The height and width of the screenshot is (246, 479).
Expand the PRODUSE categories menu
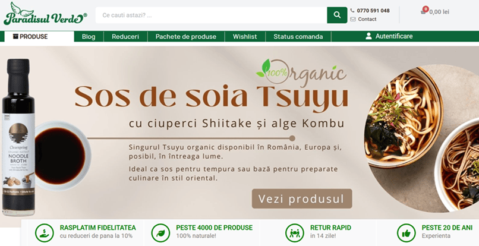[39, 36]
